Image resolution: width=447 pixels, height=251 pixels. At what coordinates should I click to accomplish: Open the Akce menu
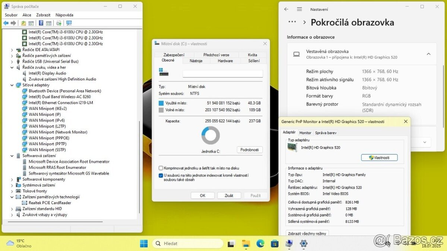click(26, 15)
